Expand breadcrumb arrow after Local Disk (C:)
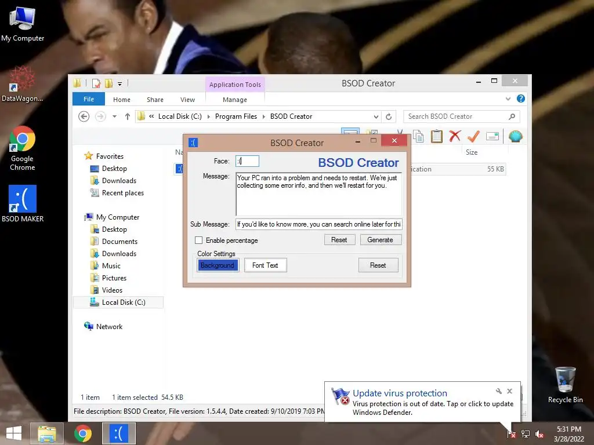Viewport: 594px width, 445px height. pos(208,116)
